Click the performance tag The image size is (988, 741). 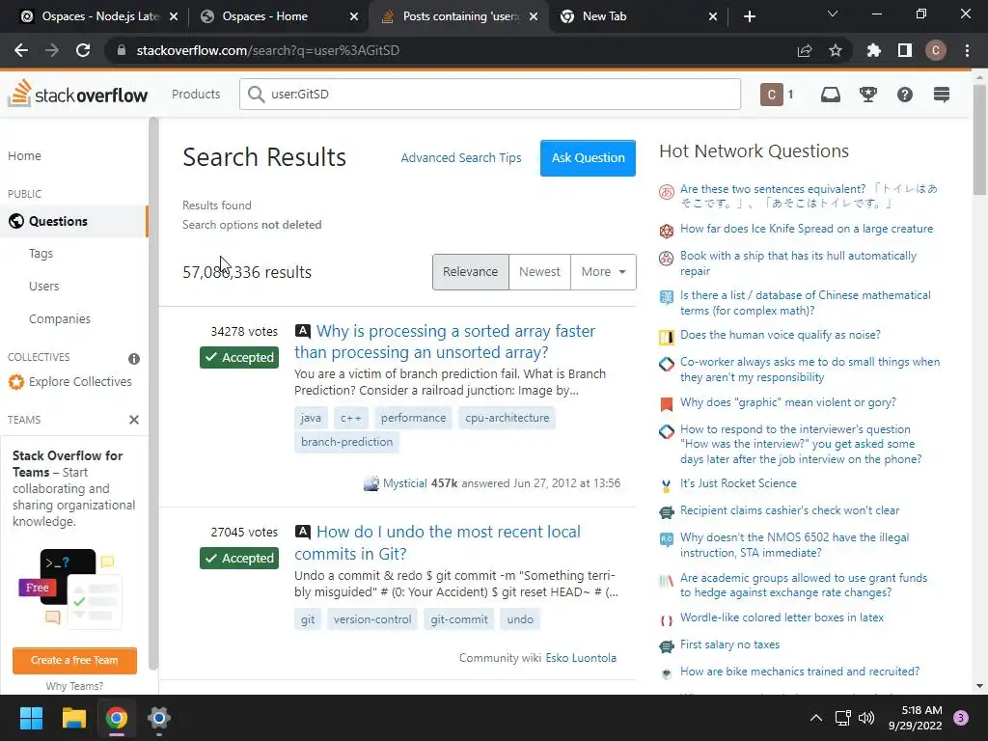pos(413,418)
